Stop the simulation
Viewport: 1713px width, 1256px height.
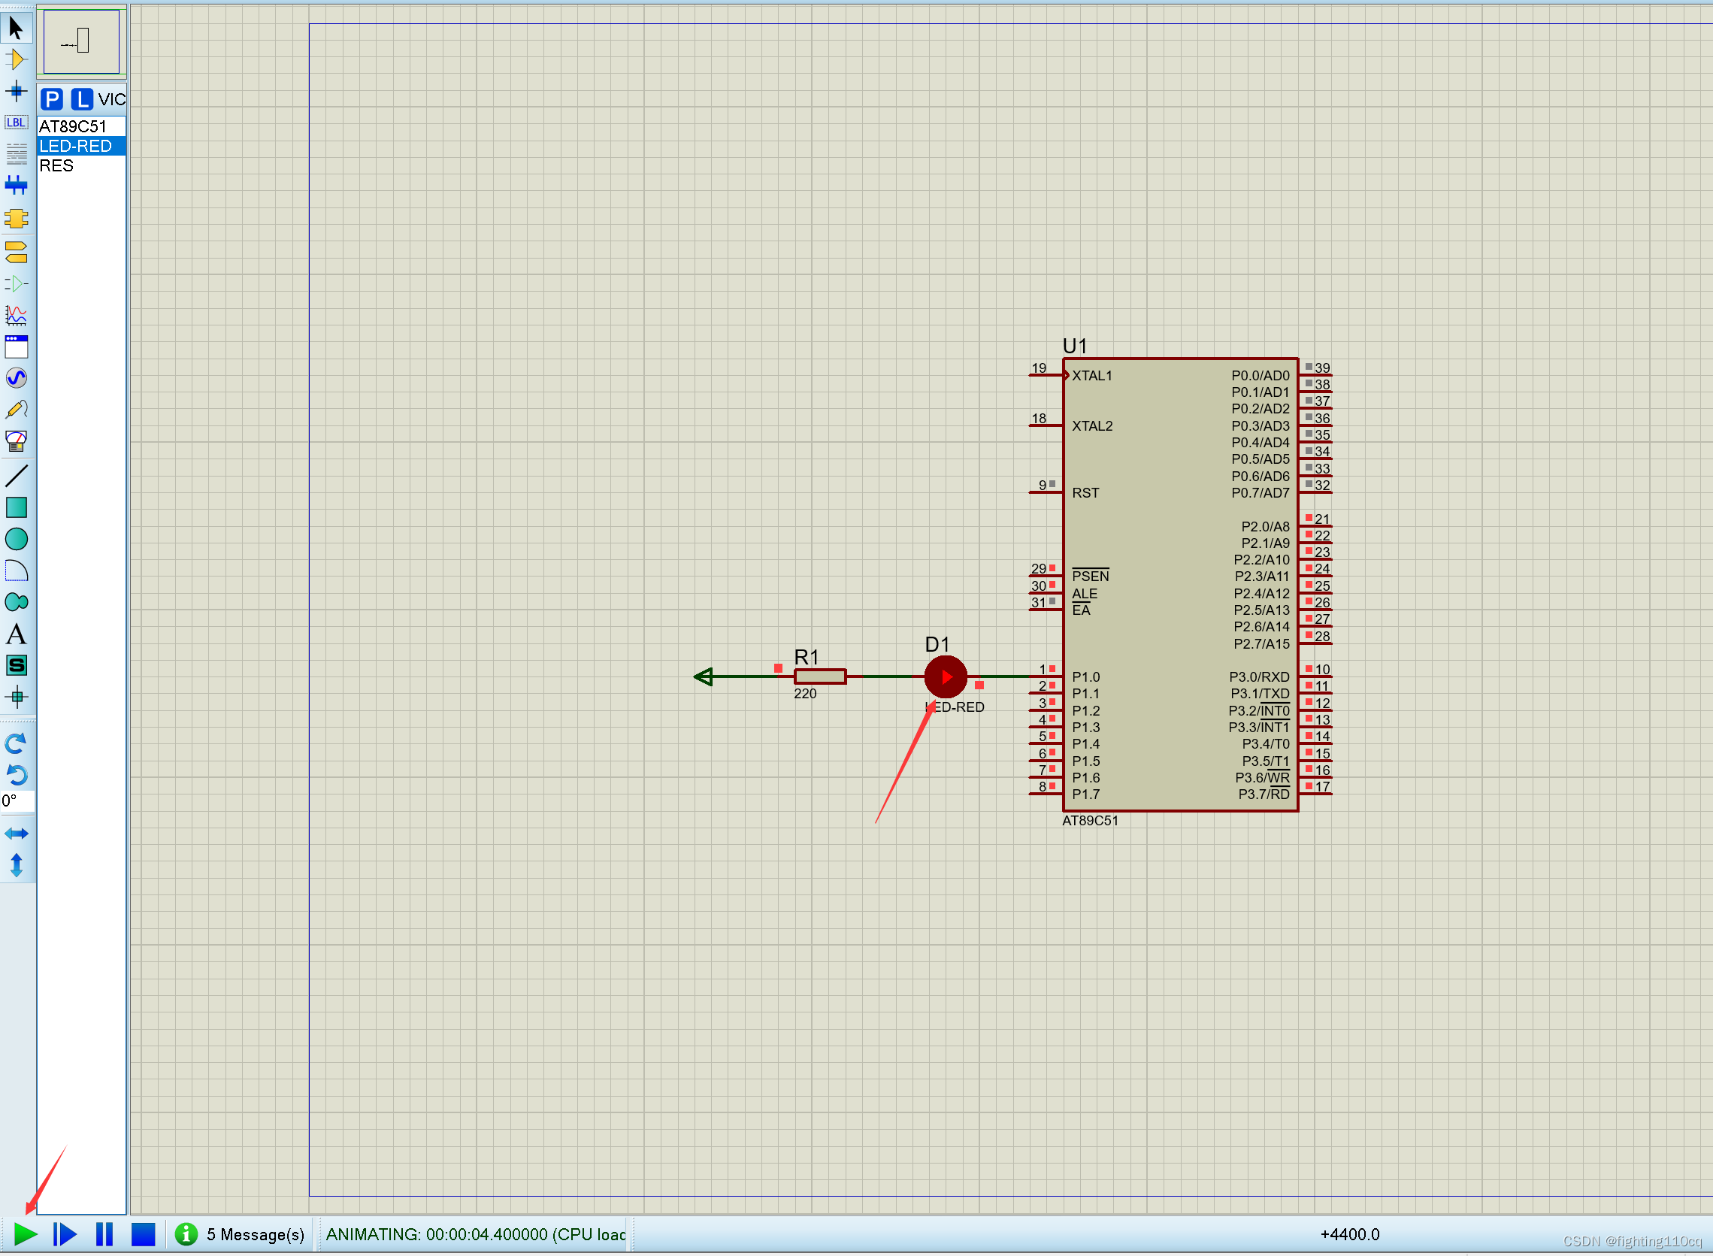pyautogui.click(x=143, y=1234)
